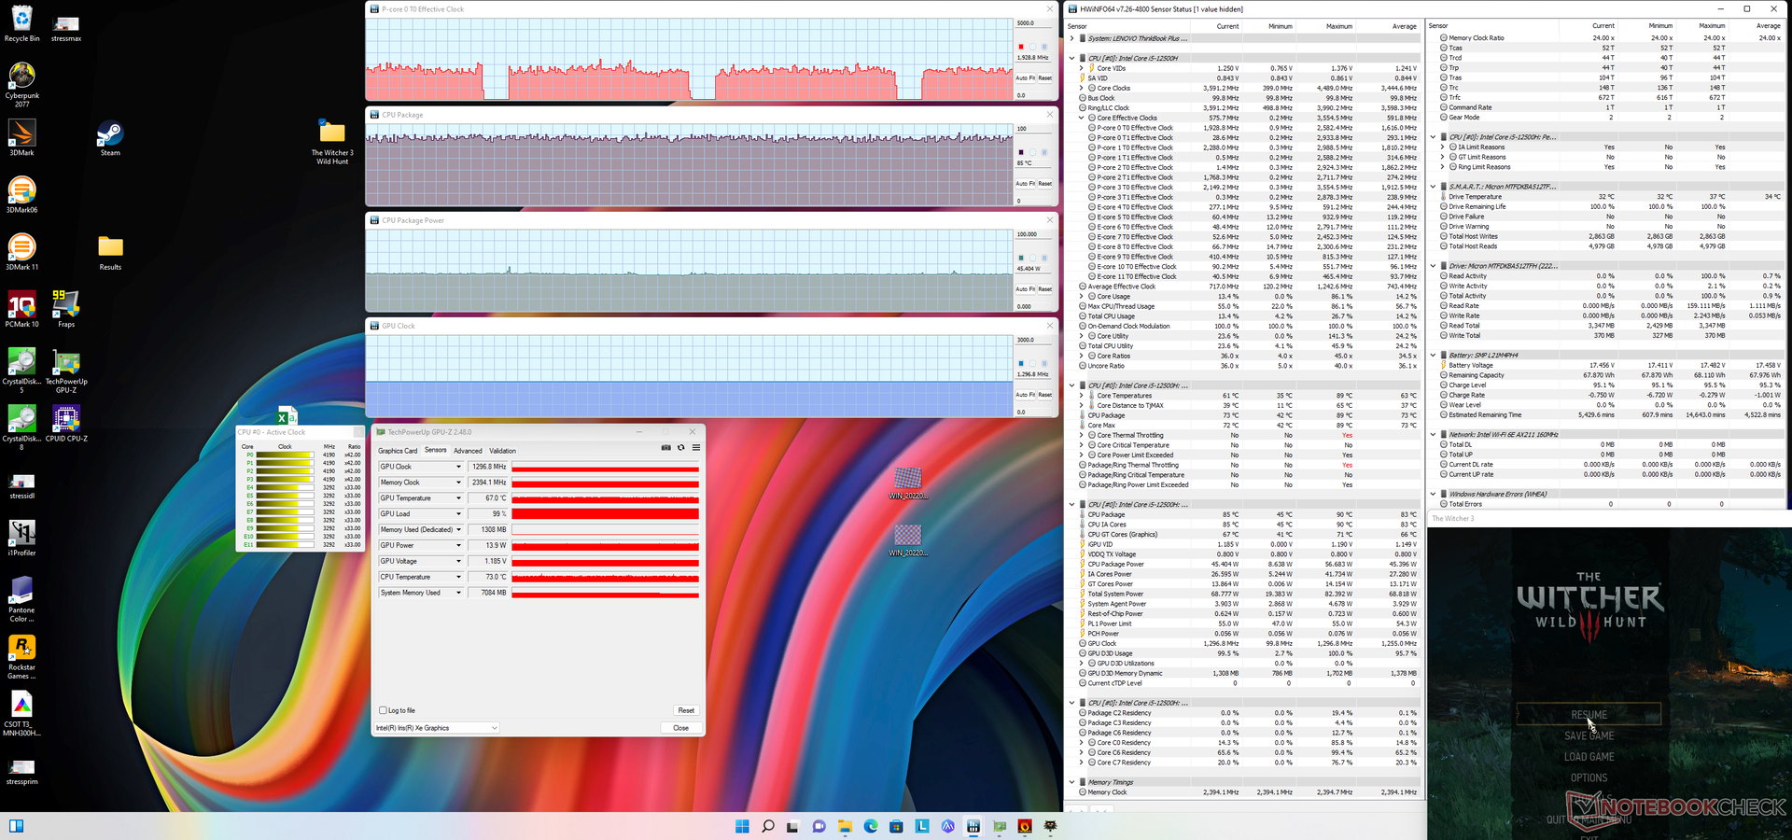Select the Ring/LLC Clock row in HWiNFO
1792x840 pixels.
click(x=1248, y=107)
